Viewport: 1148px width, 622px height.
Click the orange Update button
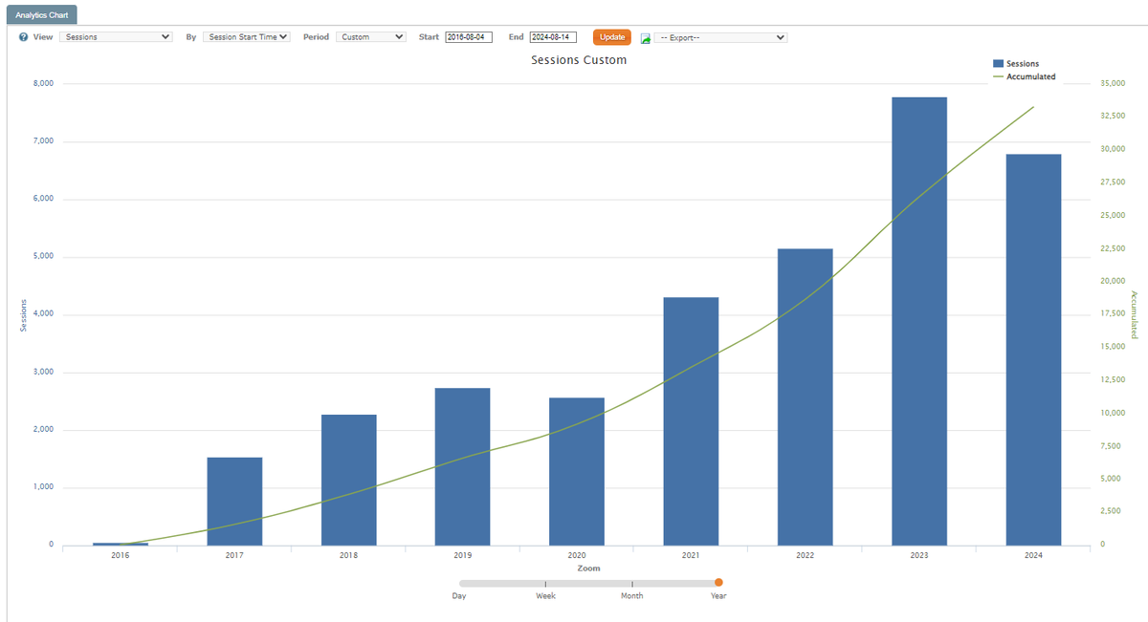pos(612,37)
